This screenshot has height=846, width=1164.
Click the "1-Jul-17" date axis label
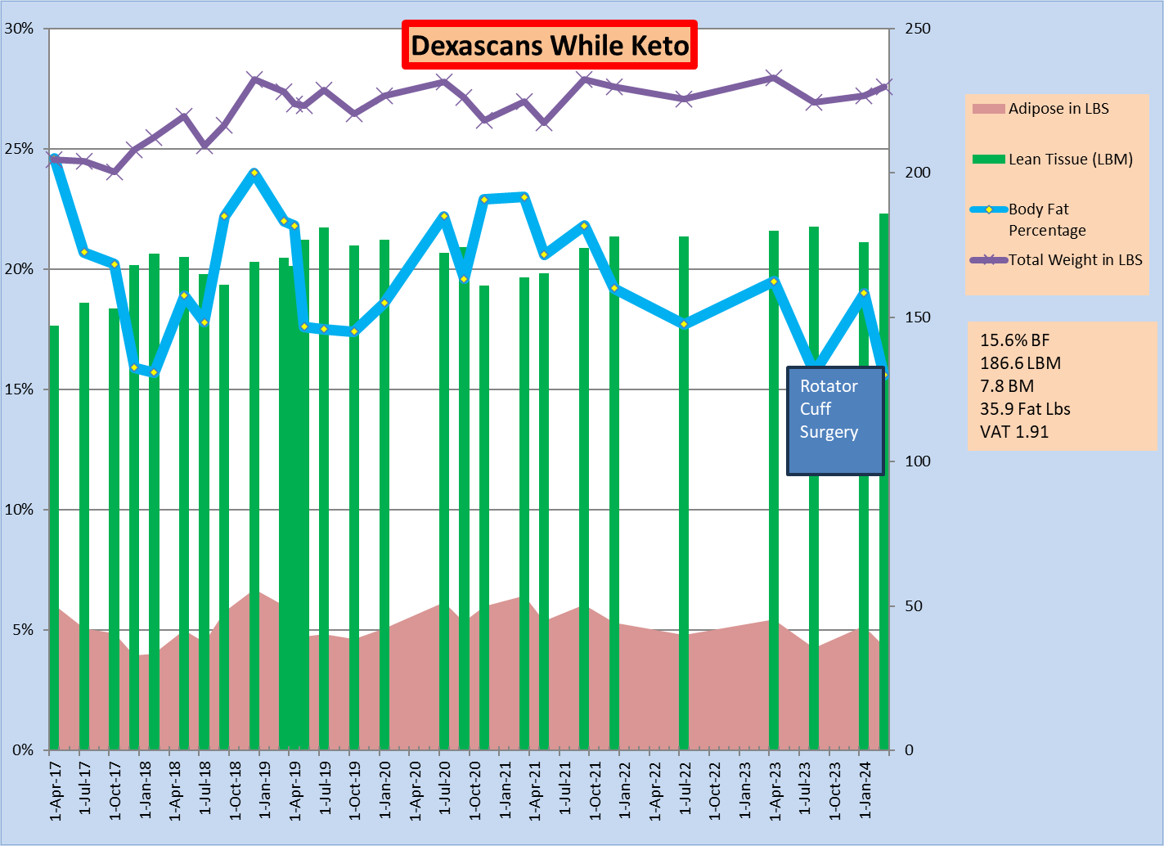[x=85, y=789]
